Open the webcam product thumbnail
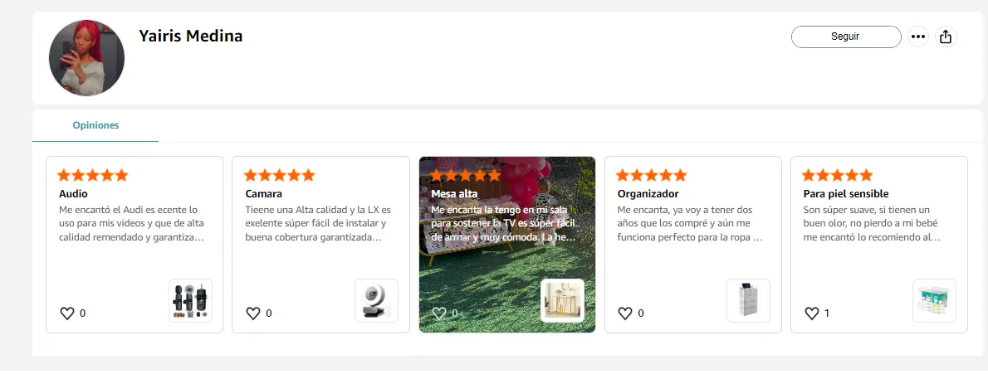This screenshot has width=988, height=374. 377,301
